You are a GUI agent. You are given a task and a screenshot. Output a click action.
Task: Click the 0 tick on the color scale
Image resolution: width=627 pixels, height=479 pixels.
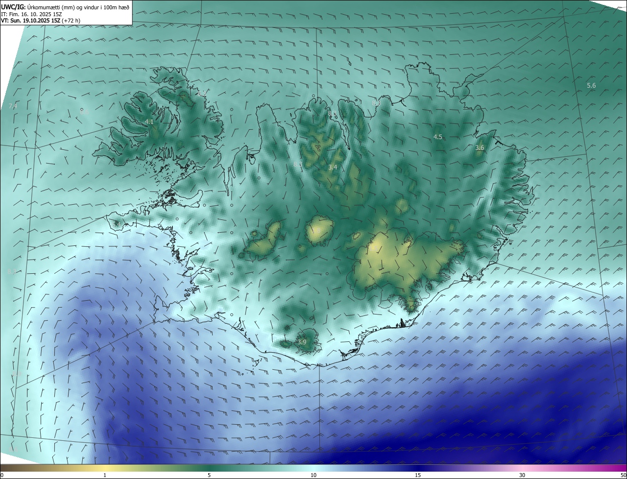(x=2, y=475)
